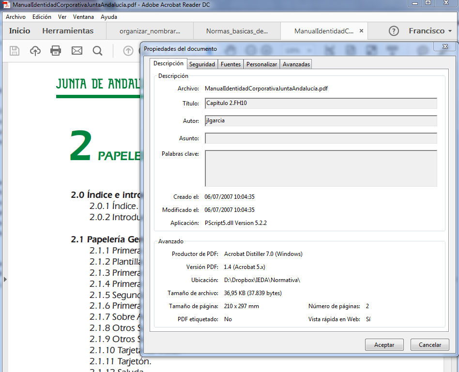Expand the Francisco account dropdown
The image size is (459, 372).
[430, 30]
